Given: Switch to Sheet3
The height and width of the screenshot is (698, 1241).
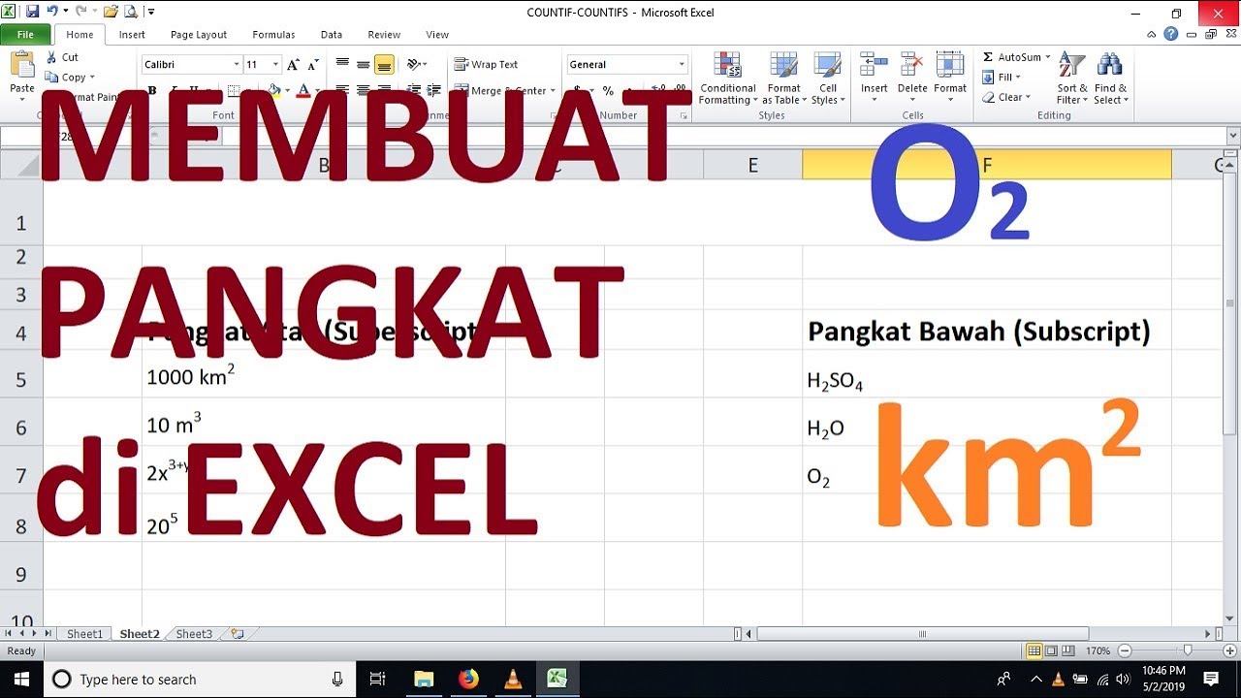Looking at the screenshot, I should (194, 634).
